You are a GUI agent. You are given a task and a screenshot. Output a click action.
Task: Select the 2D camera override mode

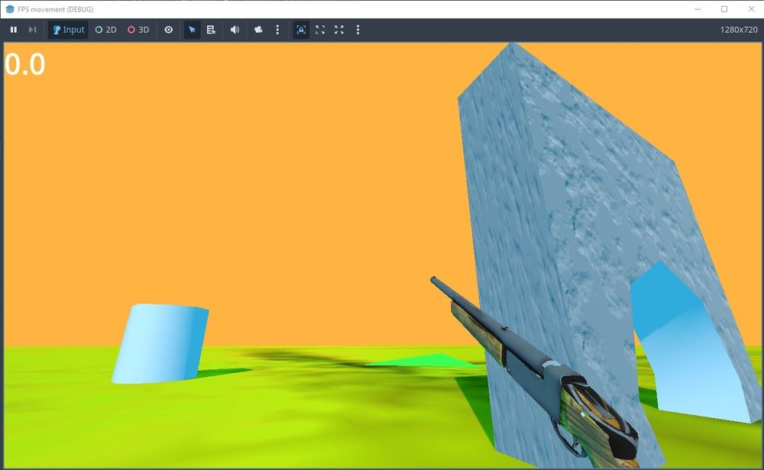tap(106, 30)
